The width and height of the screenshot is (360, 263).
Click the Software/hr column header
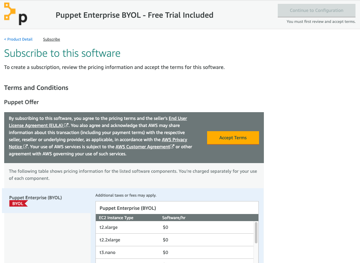pos(174,218)
